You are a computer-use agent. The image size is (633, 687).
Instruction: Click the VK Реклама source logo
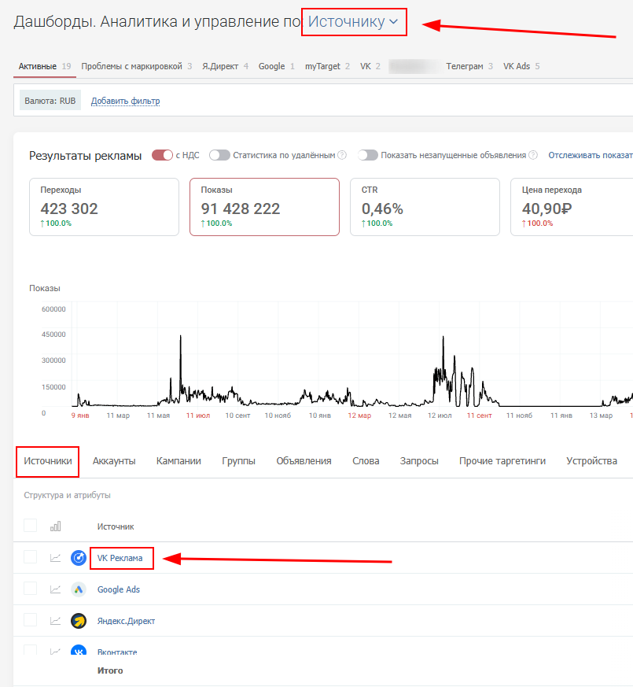click(x=79, y=558)
